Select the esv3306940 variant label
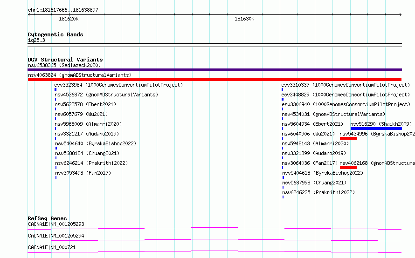 (346, 104)
